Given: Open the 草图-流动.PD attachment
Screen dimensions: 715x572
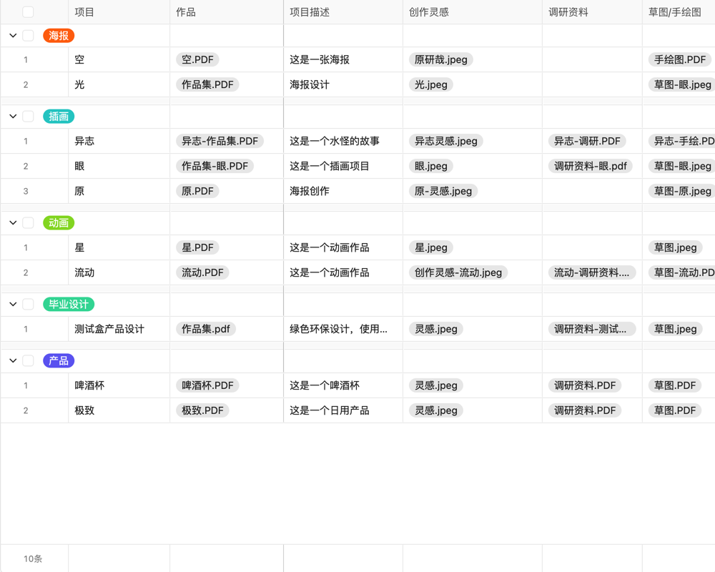Looking at the screenshot, I should click(679, 272).
